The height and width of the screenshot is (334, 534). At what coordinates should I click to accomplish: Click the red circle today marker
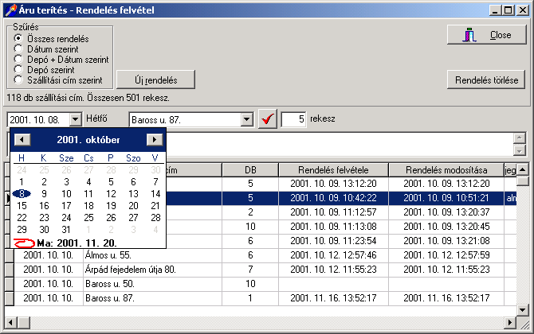25,242
